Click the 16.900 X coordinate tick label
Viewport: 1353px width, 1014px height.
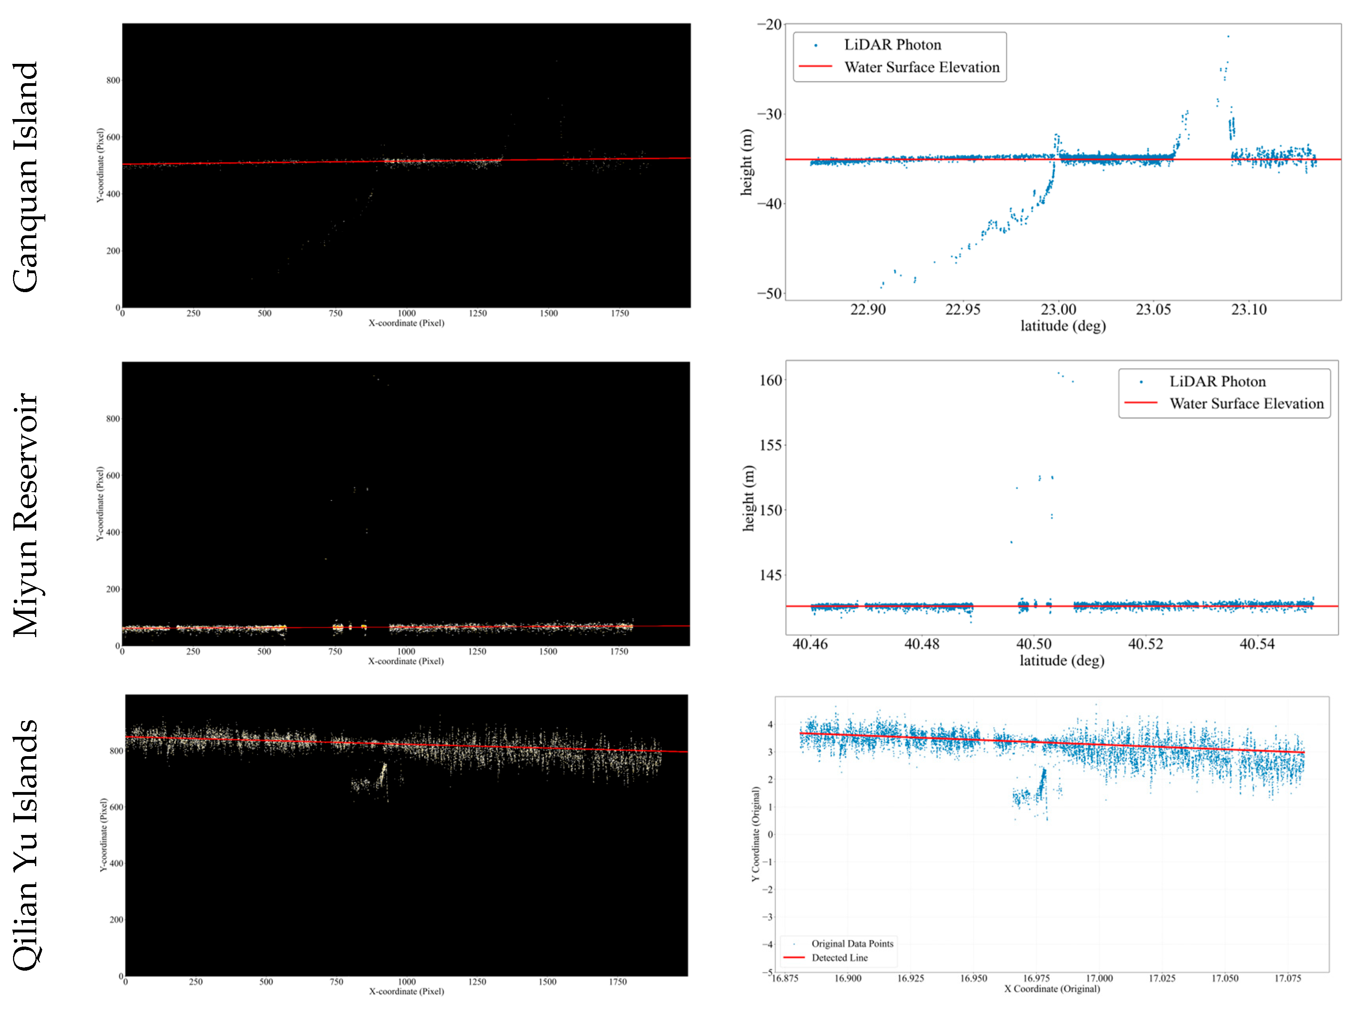coord(848,978)
